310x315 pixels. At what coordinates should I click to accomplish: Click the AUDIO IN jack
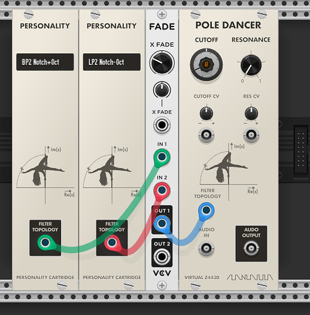206,248
